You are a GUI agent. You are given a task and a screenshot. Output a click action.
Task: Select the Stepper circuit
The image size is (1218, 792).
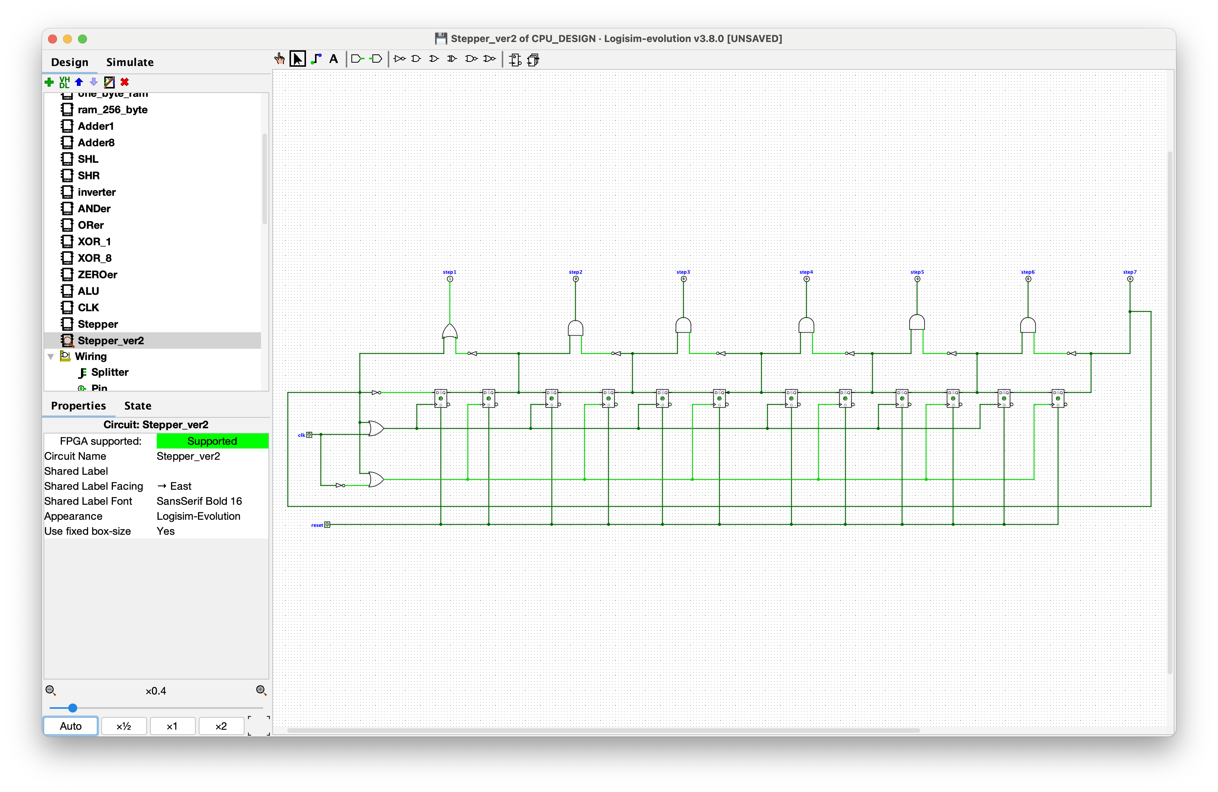[x=97, y=324]
